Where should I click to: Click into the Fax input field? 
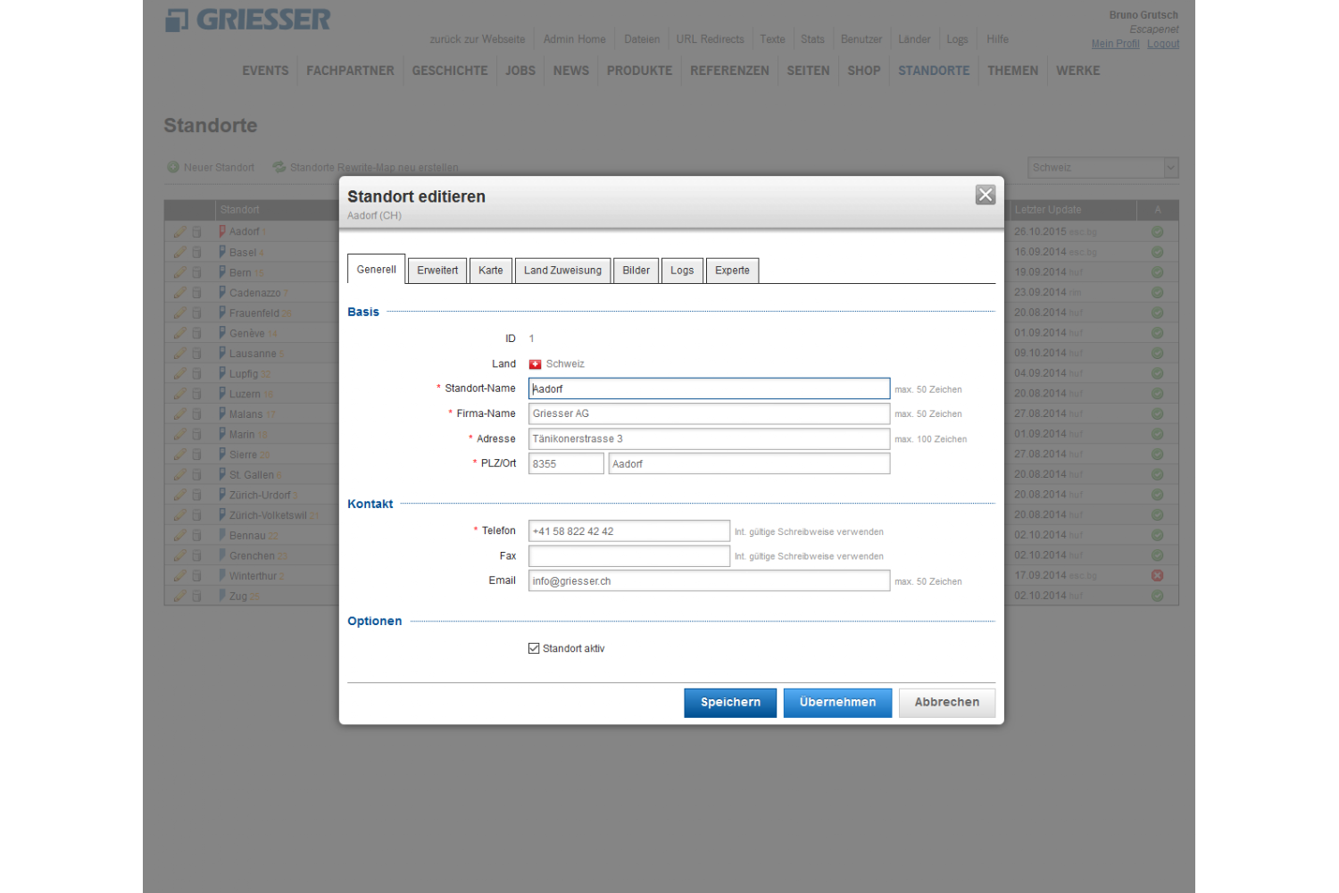click(628, 556)
